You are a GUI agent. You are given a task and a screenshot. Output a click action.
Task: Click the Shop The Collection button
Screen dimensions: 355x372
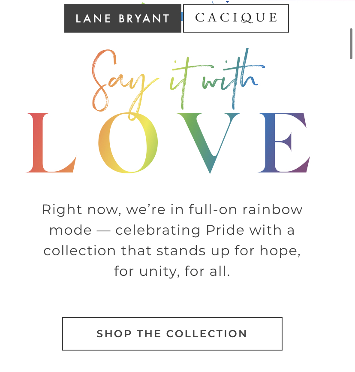click(x=172, y=333)
